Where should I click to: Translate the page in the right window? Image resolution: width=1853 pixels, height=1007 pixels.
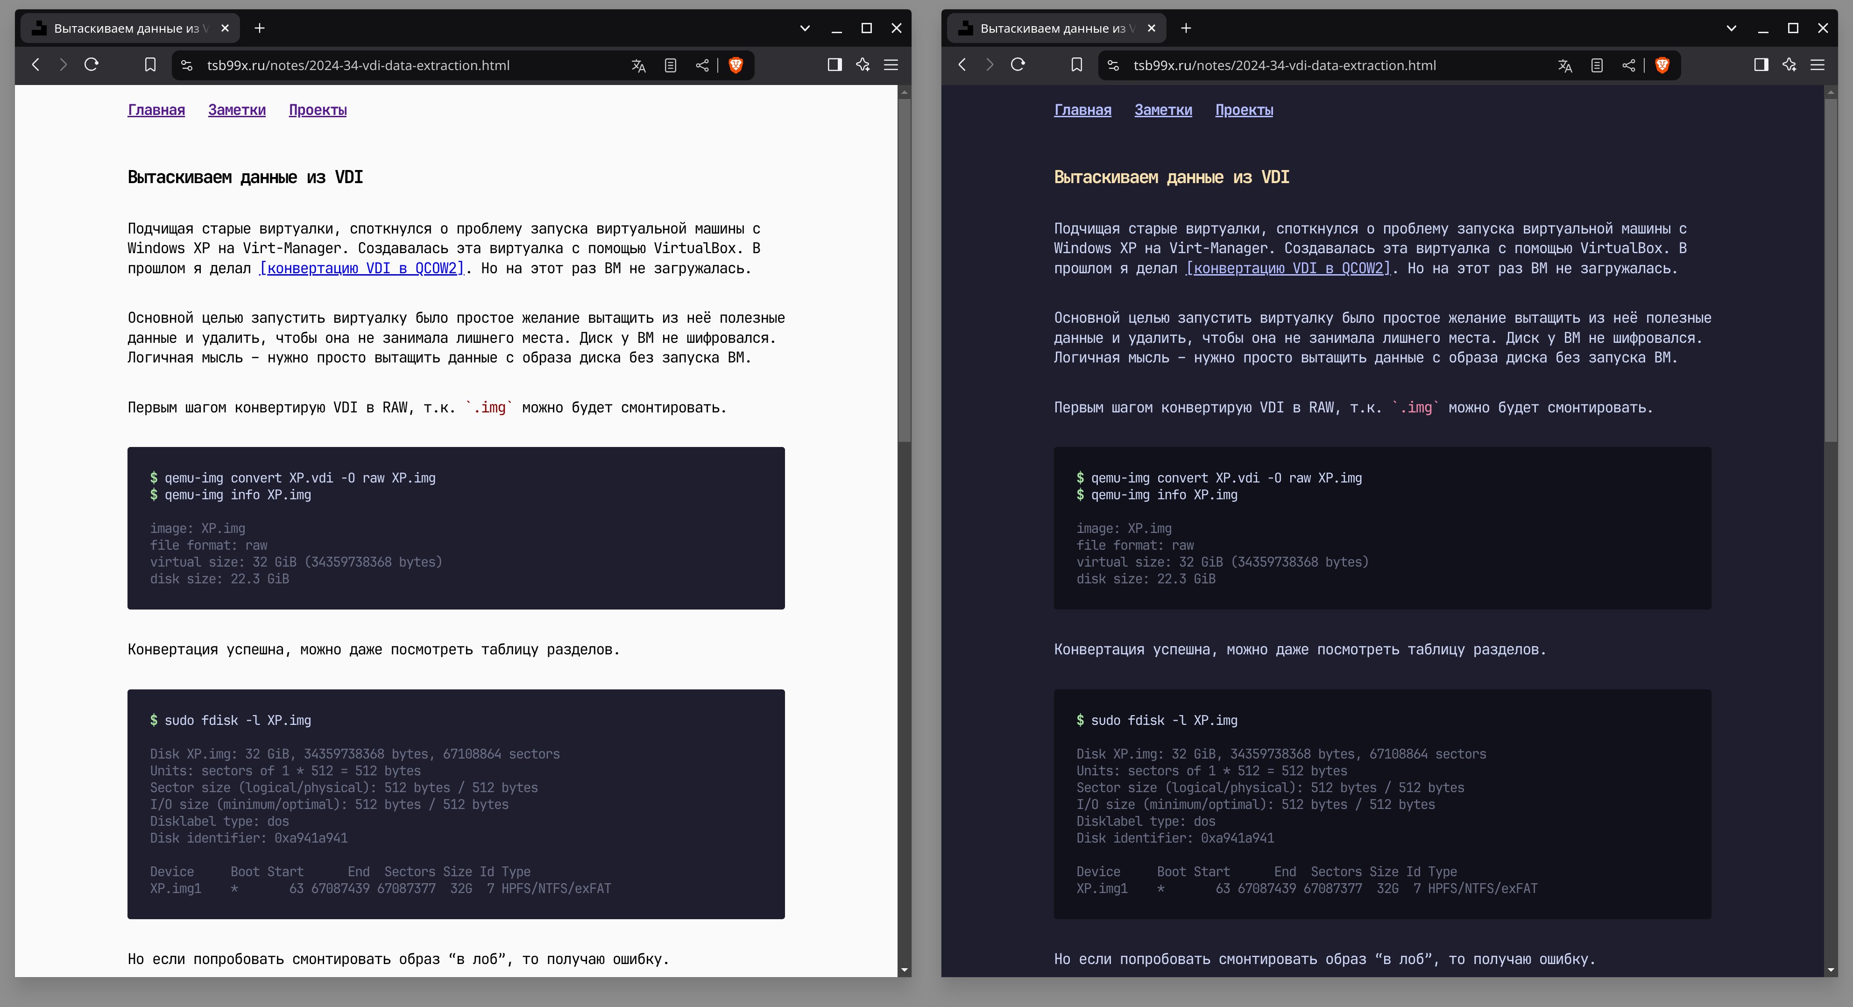[x=1565, y=65]
